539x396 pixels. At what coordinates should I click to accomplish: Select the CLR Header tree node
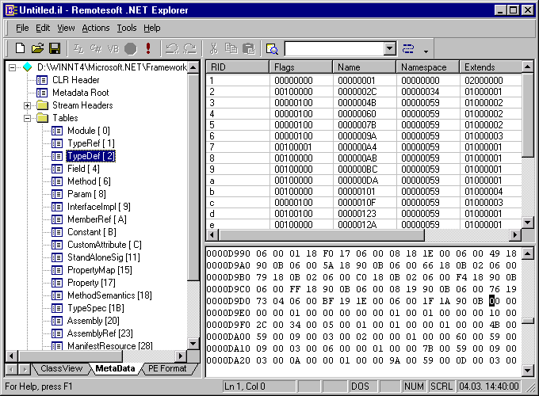click(75, 80)
